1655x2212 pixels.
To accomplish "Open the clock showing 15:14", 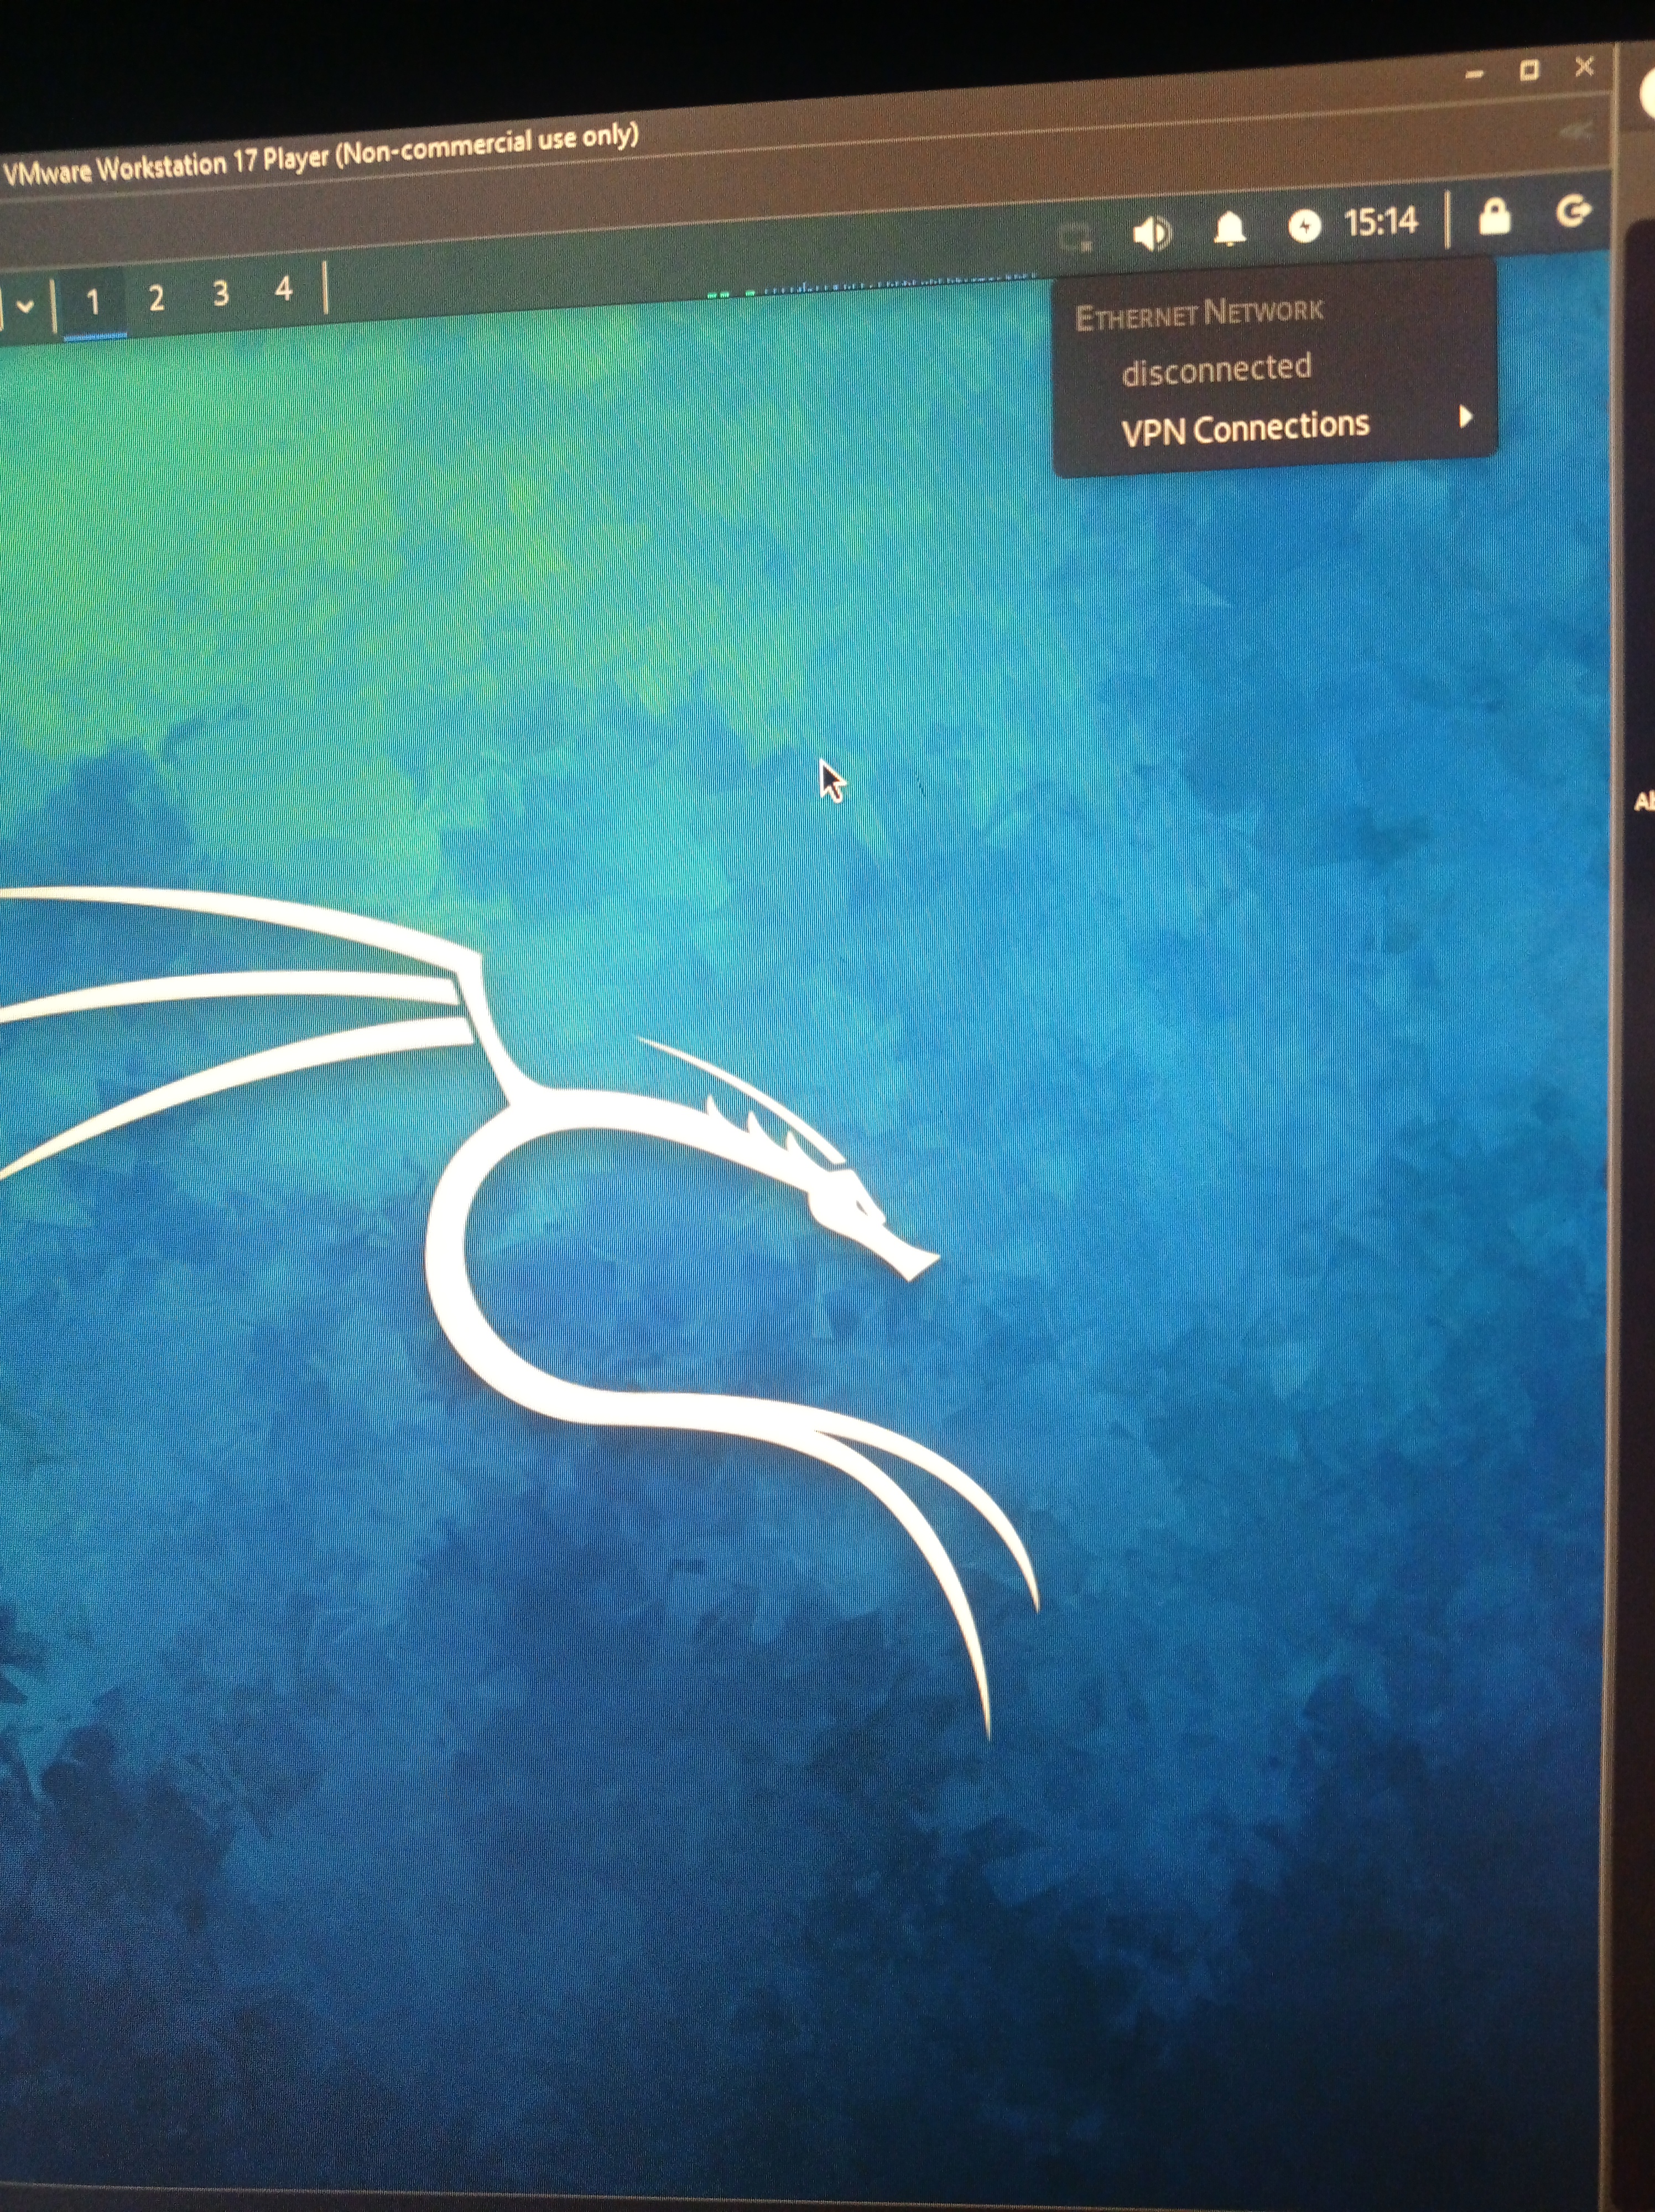I will tap(1381, 221).
